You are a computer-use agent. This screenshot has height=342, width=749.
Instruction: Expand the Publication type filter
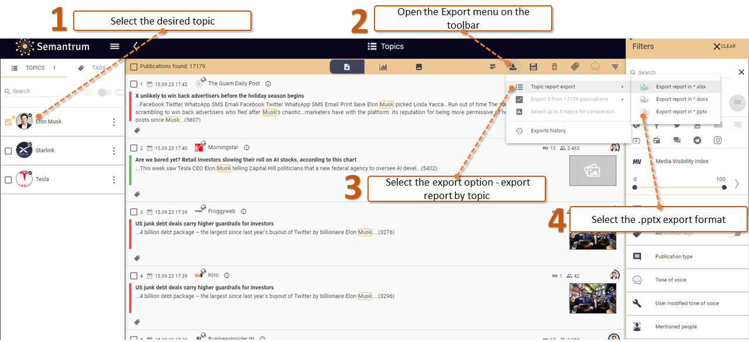click(687, 257)
